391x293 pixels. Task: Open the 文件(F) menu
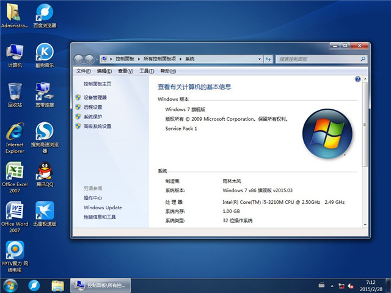pos(83,71)
